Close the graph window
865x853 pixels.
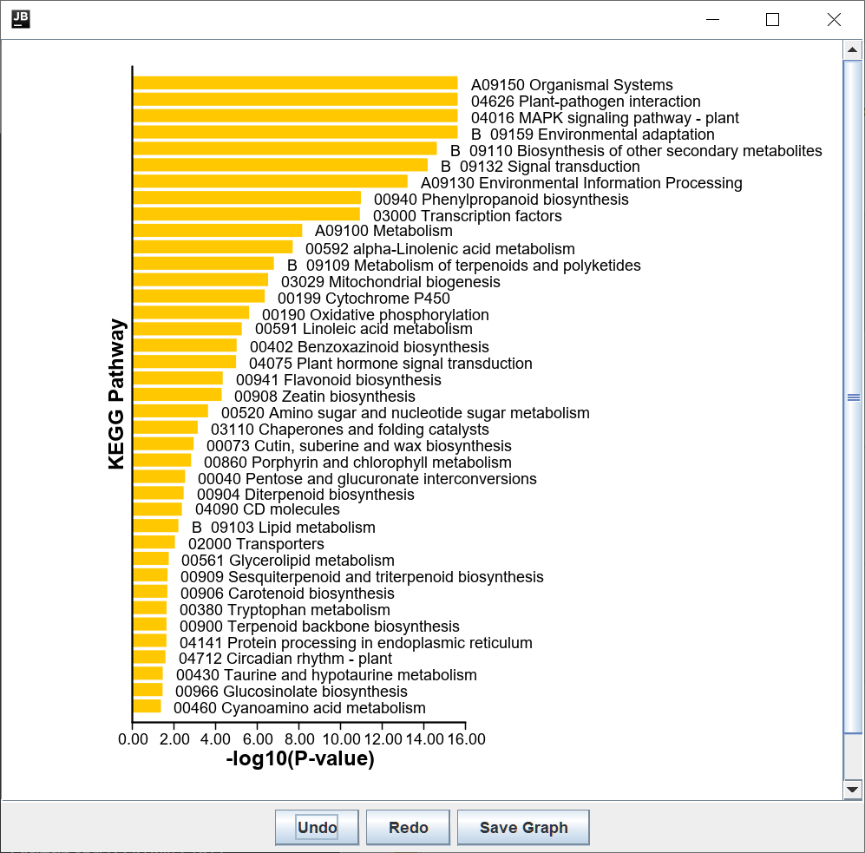834,20
